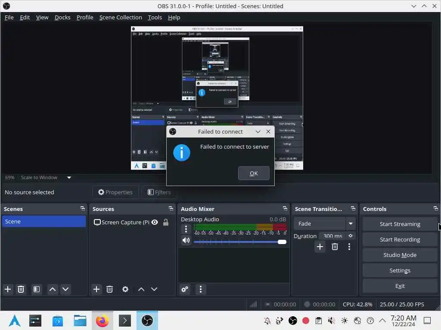Open the terminal icon in taskbar
The width and height of the screenshot is (441, 330).
[x=125, y=321]
